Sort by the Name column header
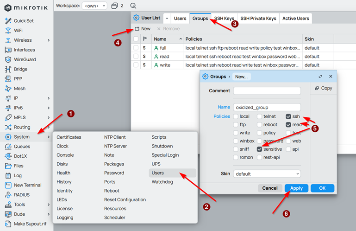This screenshot has height=231, width=356. click(168, 39)
